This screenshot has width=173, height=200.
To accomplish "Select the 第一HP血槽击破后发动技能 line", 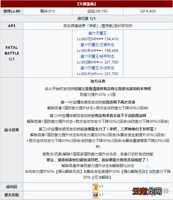I will click(x=98, y=102).
